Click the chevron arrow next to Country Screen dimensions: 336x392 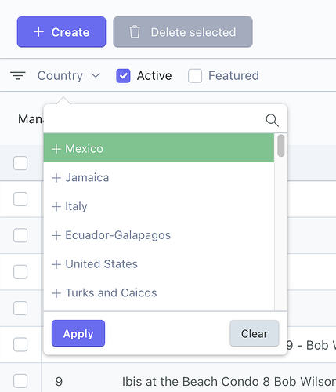coord(96,76)
